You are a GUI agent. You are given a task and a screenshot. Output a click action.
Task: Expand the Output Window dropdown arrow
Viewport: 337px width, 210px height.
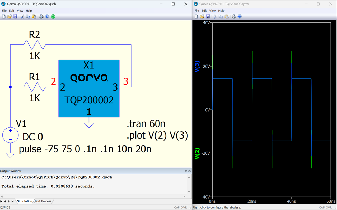pos(186,171)
